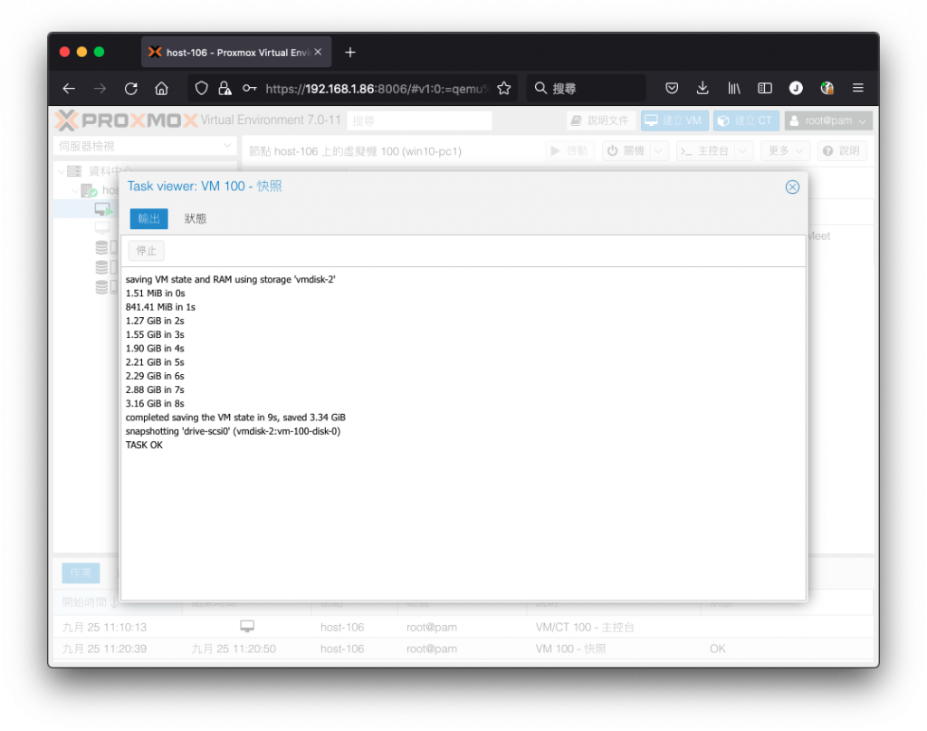Viewport: 927px width, 731px height.
Task: Open the Firefox account icon
Action: (x=796, y=89)
